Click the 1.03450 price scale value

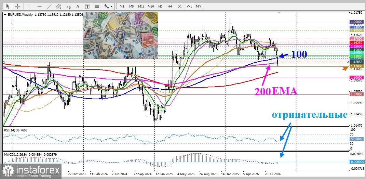(356, 114)
